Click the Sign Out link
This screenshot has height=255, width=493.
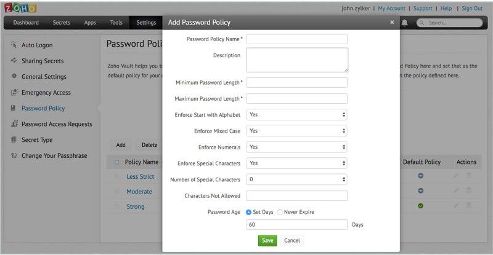(472, 9)
